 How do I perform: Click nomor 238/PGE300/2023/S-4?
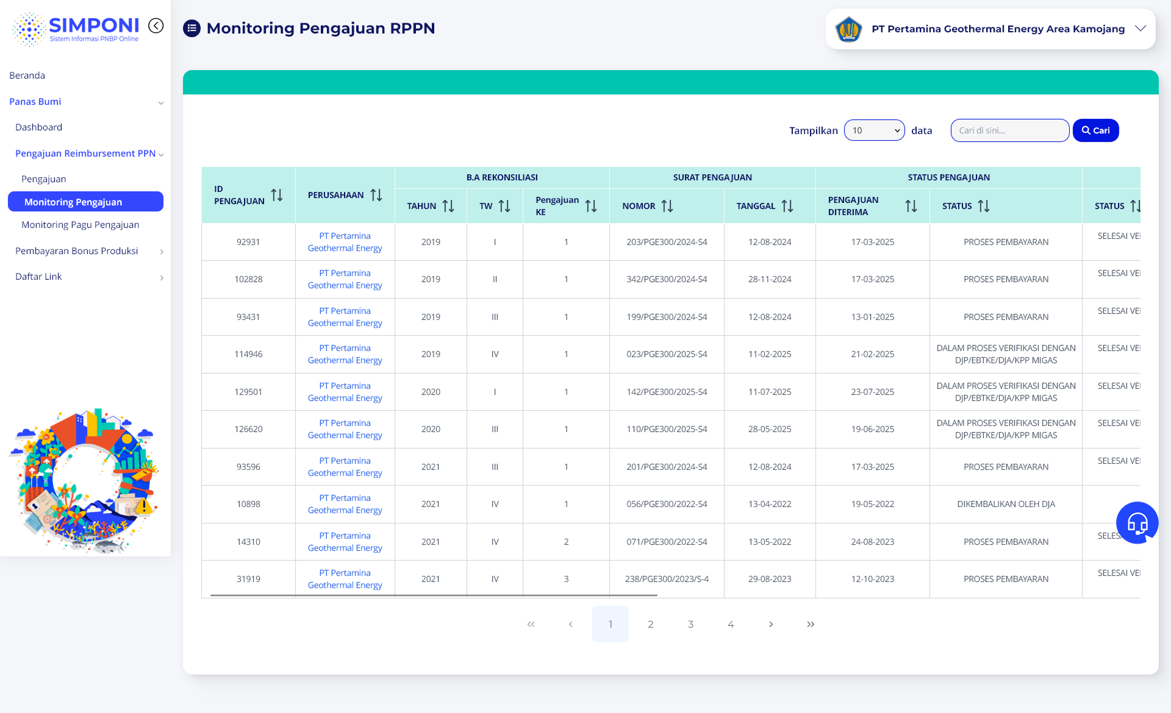point(667,579)
